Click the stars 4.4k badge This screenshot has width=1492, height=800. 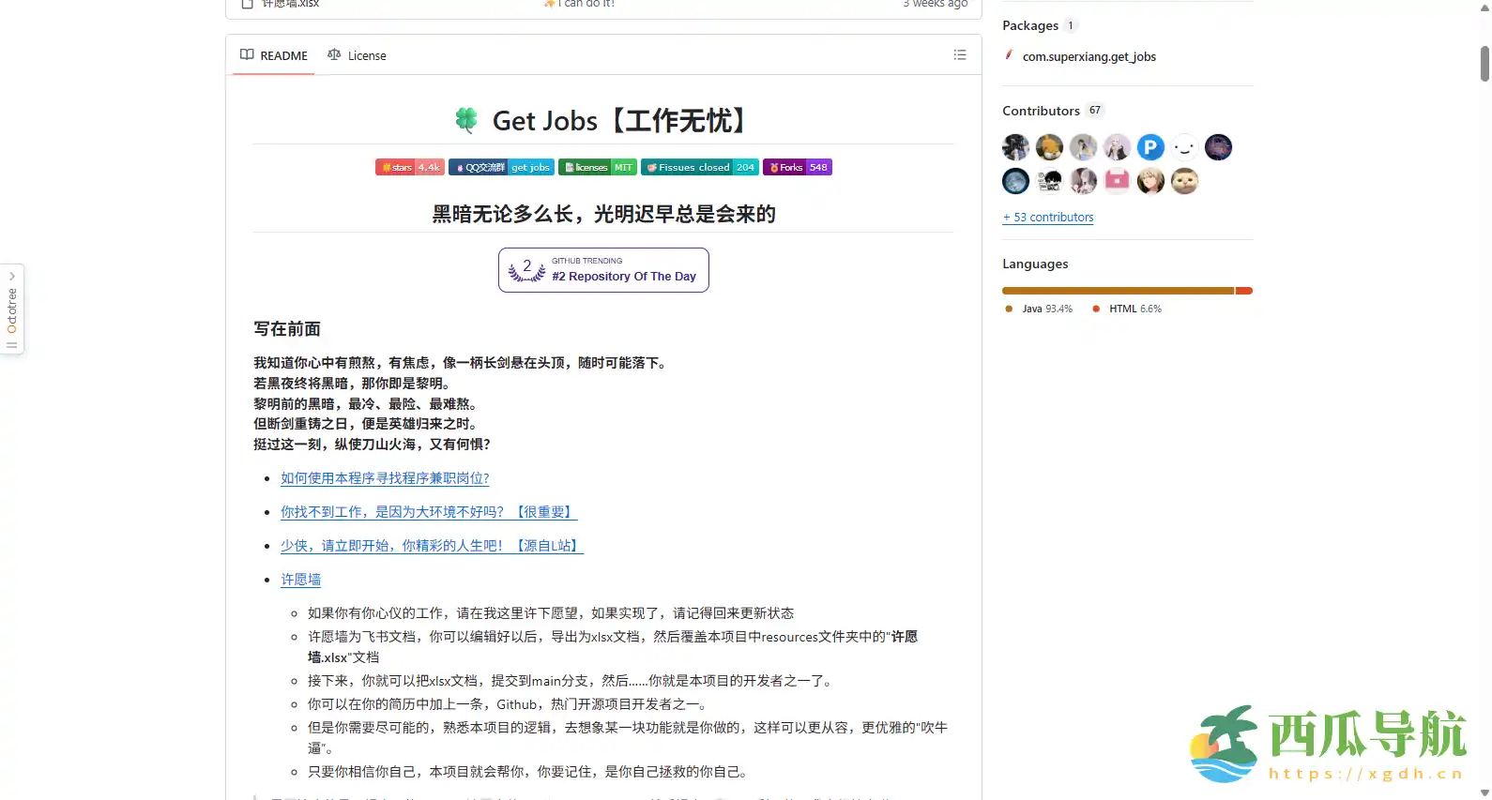(409, 168)
